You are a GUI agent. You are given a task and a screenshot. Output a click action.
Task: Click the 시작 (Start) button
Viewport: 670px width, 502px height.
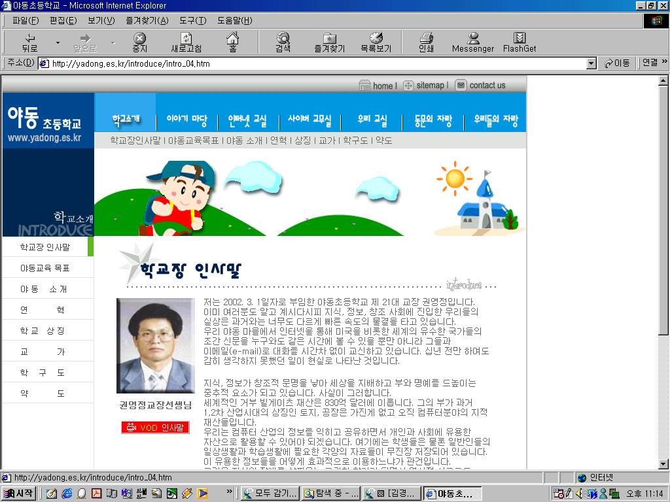click(x=19, y=494)
